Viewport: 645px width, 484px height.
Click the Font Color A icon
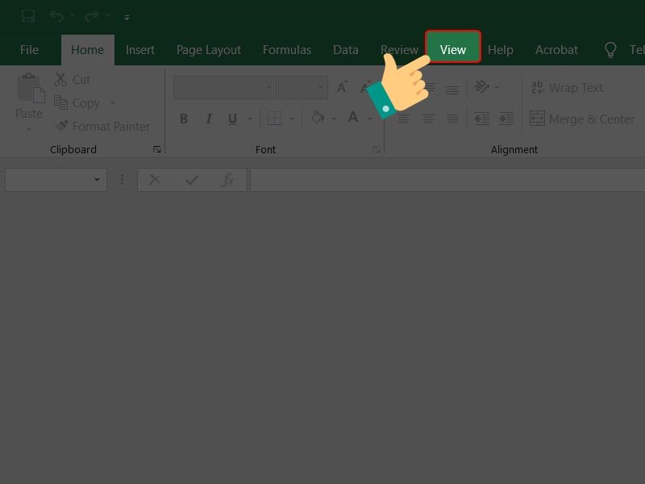pos(353,118)
